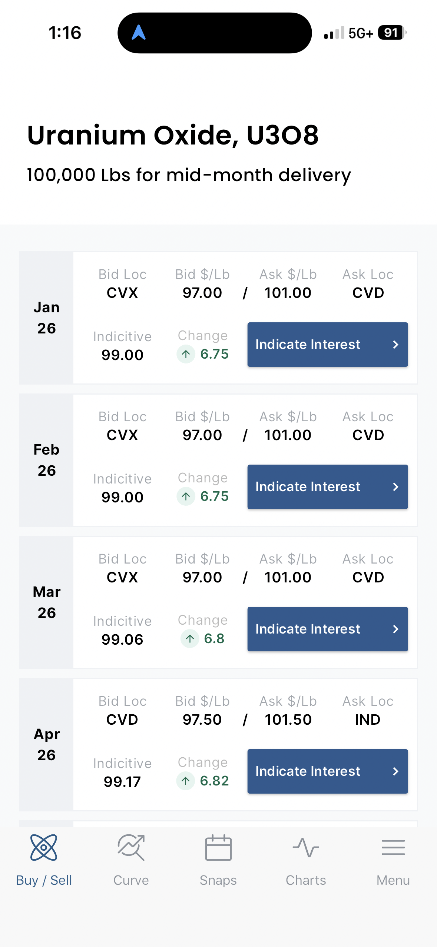
Task: Expand the Apr 26 Indicate Interest chevron
Action: pyautogui.click(x=395, y=771)
